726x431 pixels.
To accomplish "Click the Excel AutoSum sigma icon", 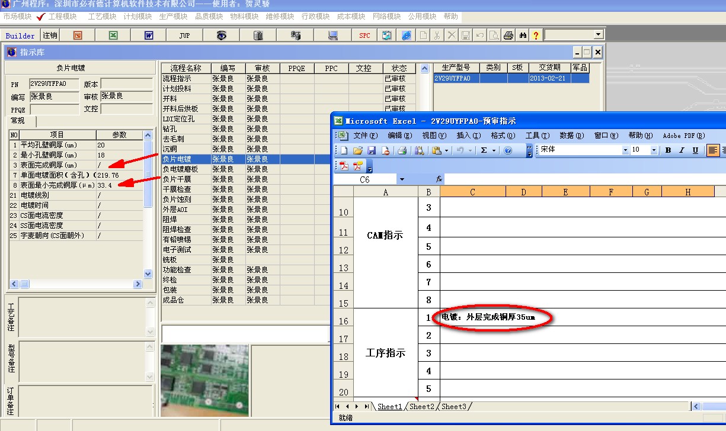I will [484, 150].
